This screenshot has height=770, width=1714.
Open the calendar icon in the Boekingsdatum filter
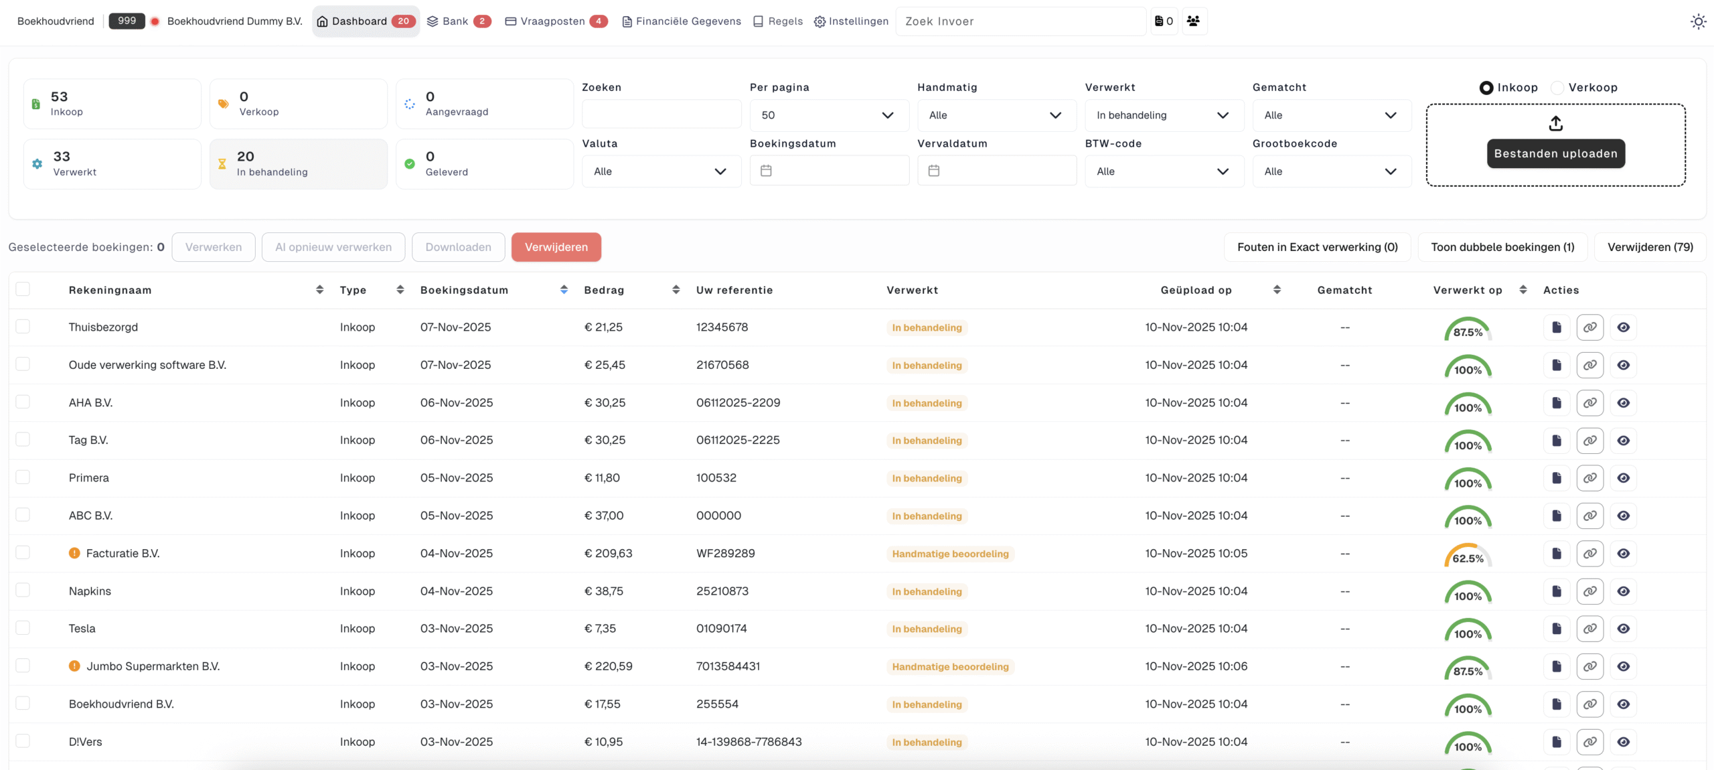pyautogui.click(x=766, y=171)
